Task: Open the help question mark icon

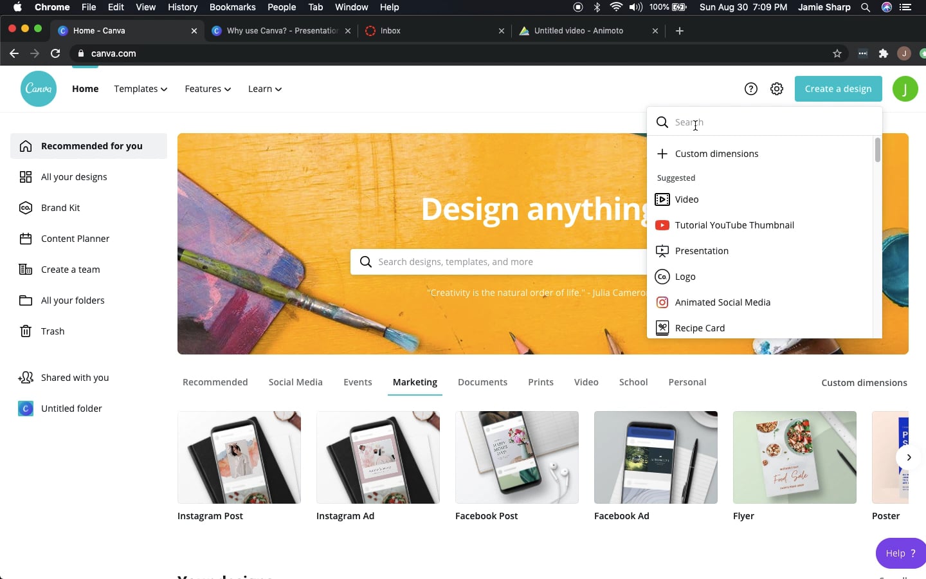Action: click(751, 89)
